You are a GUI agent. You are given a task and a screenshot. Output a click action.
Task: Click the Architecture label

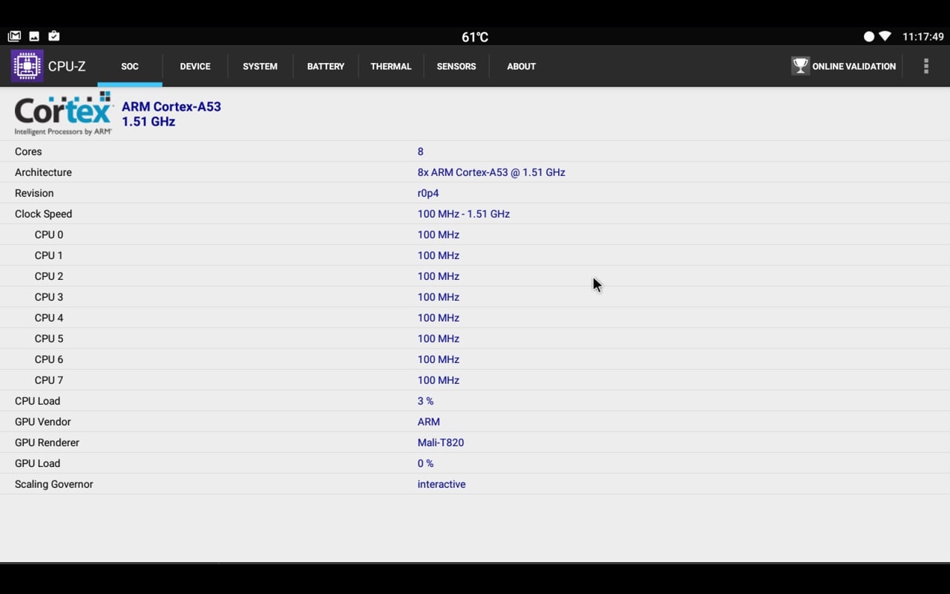tap(43, 172)
